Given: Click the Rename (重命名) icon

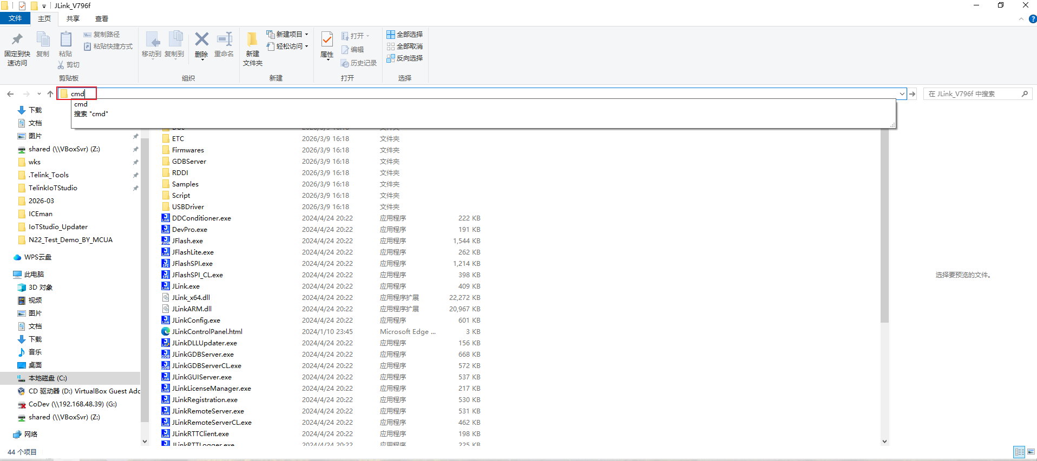Looking at the screenshot, I should [224, 39].
